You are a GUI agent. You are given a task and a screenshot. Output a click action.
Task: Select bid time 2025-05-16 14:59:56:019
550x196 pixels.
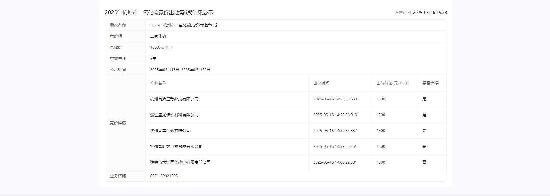point(335,115)
